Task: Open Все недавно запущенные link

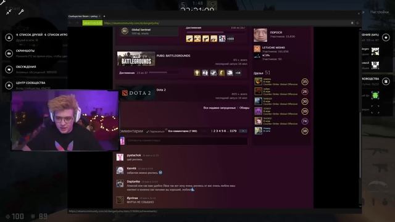Action: (x=220, y=108)
